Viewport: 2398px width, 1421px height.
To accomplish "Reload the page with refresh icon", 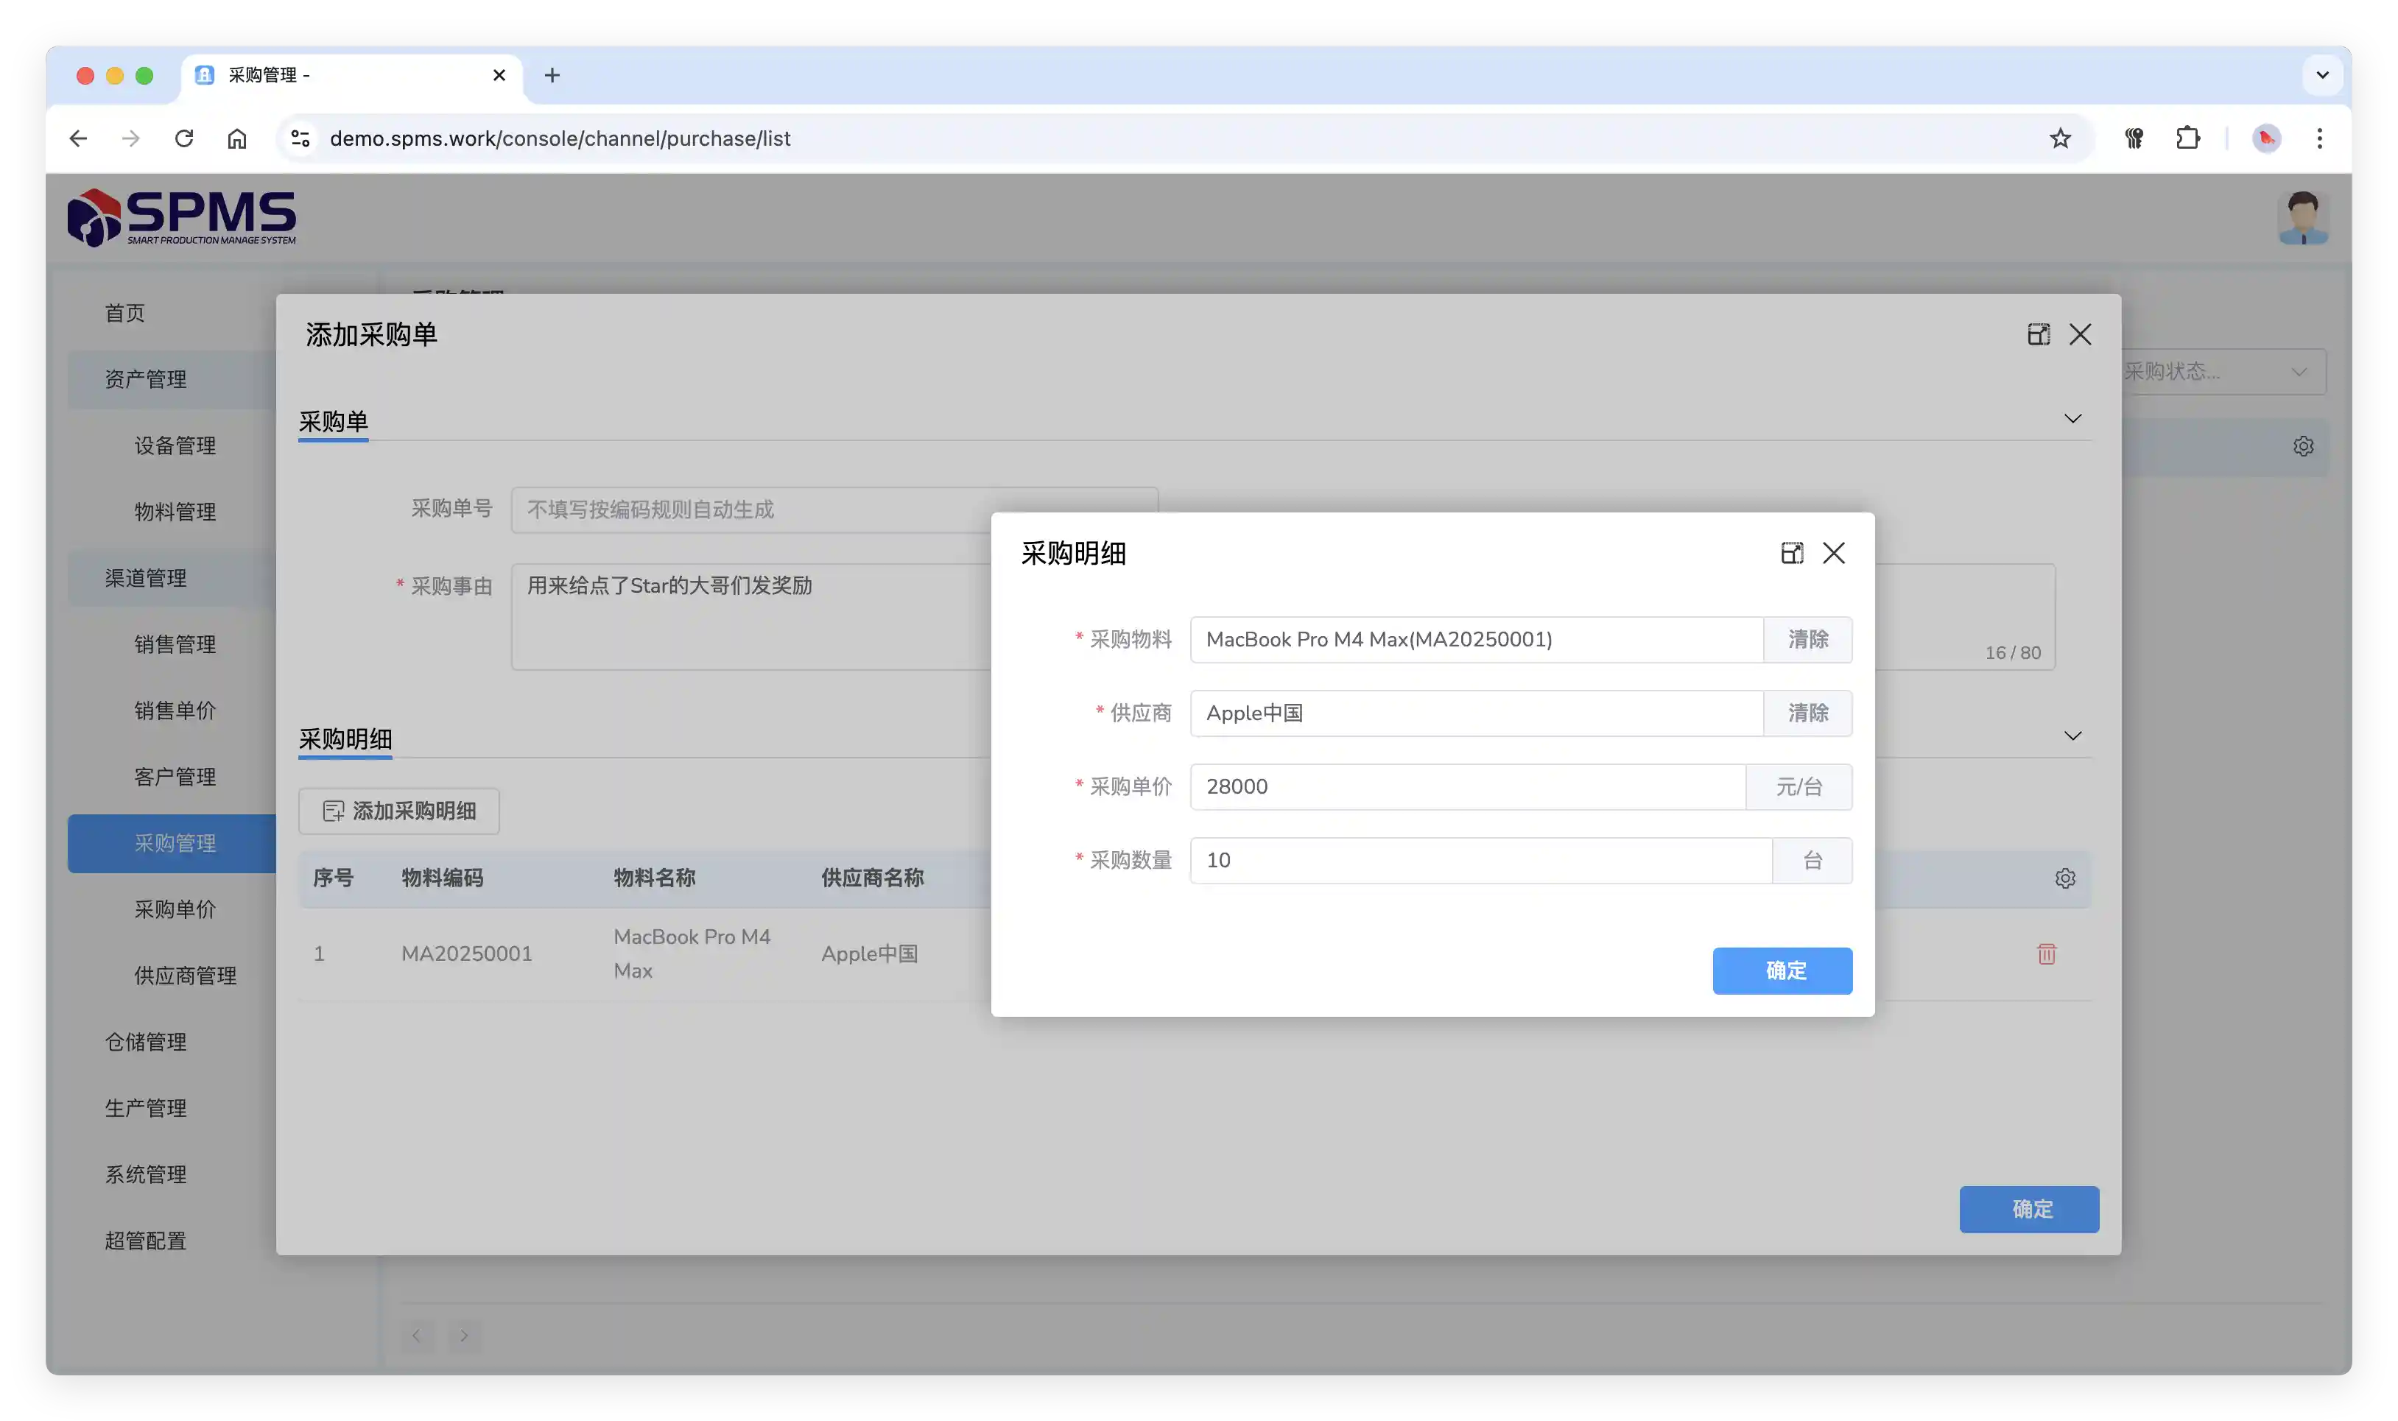I will click(184, 138).
